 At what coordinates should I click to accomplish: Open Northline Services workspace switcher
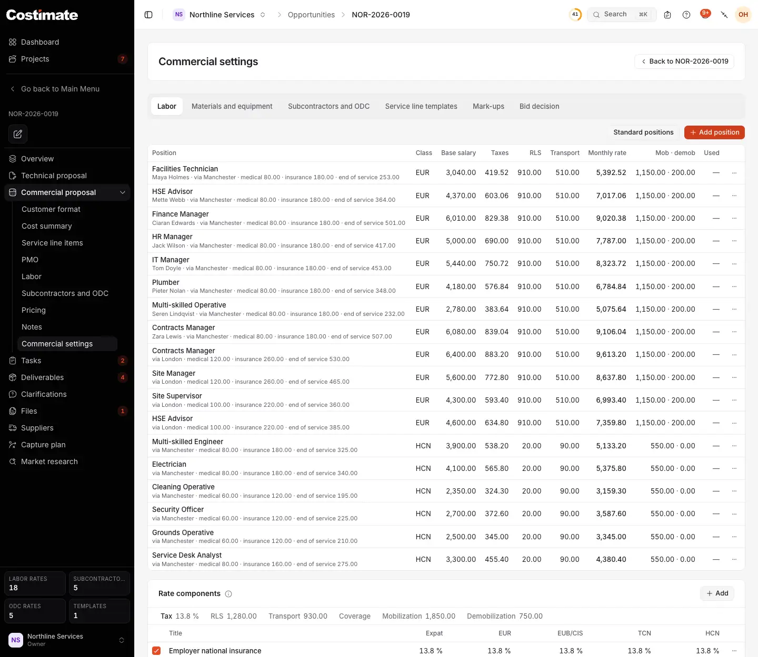coord(220,15)
